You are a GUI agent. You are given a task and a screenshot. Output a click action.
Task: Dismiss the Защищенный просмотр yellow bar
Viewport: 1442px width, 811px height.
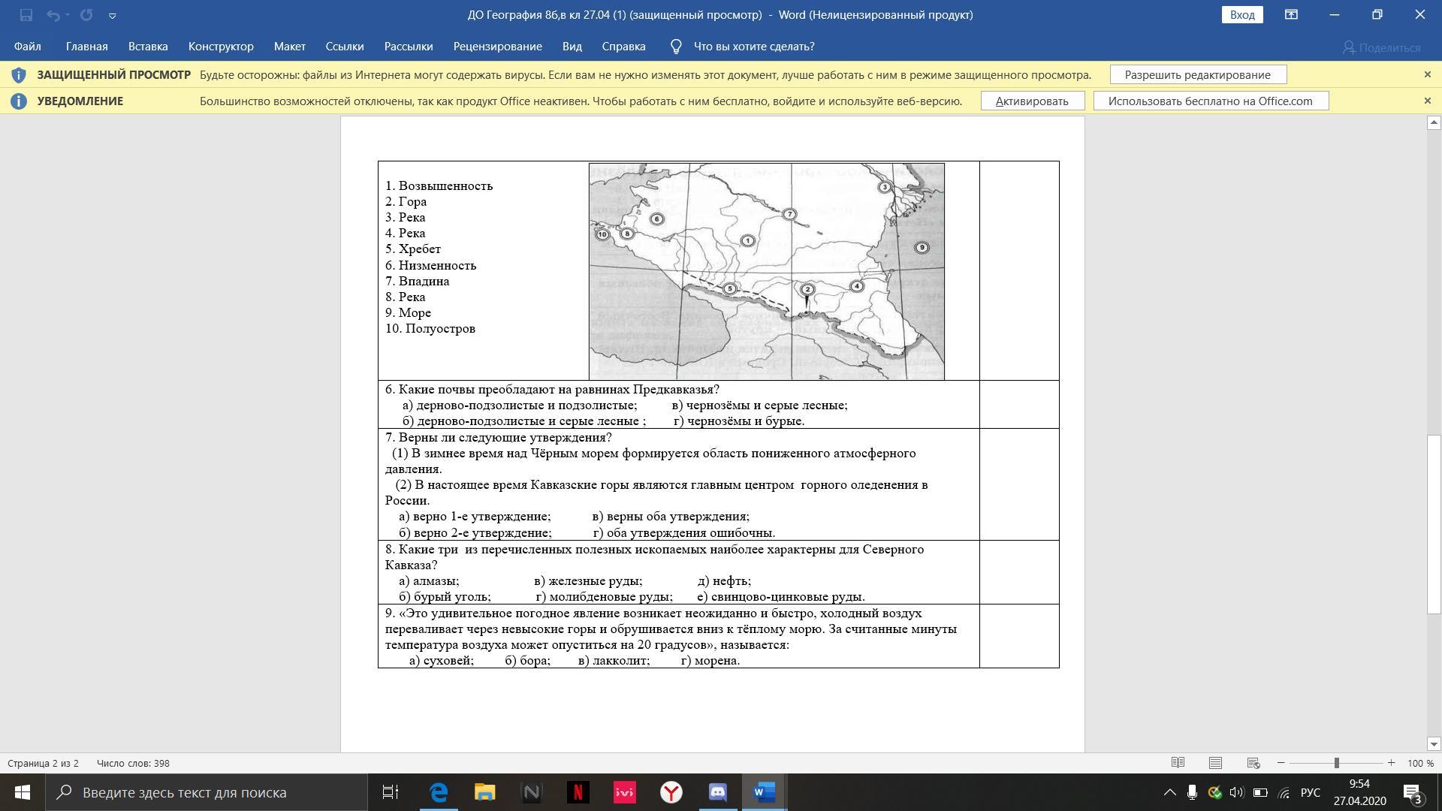point(1427,74)
